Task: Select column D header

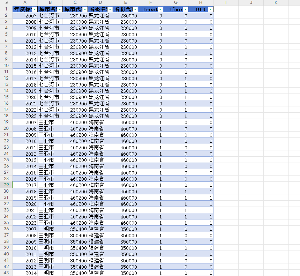Action: tap(100, 2)
